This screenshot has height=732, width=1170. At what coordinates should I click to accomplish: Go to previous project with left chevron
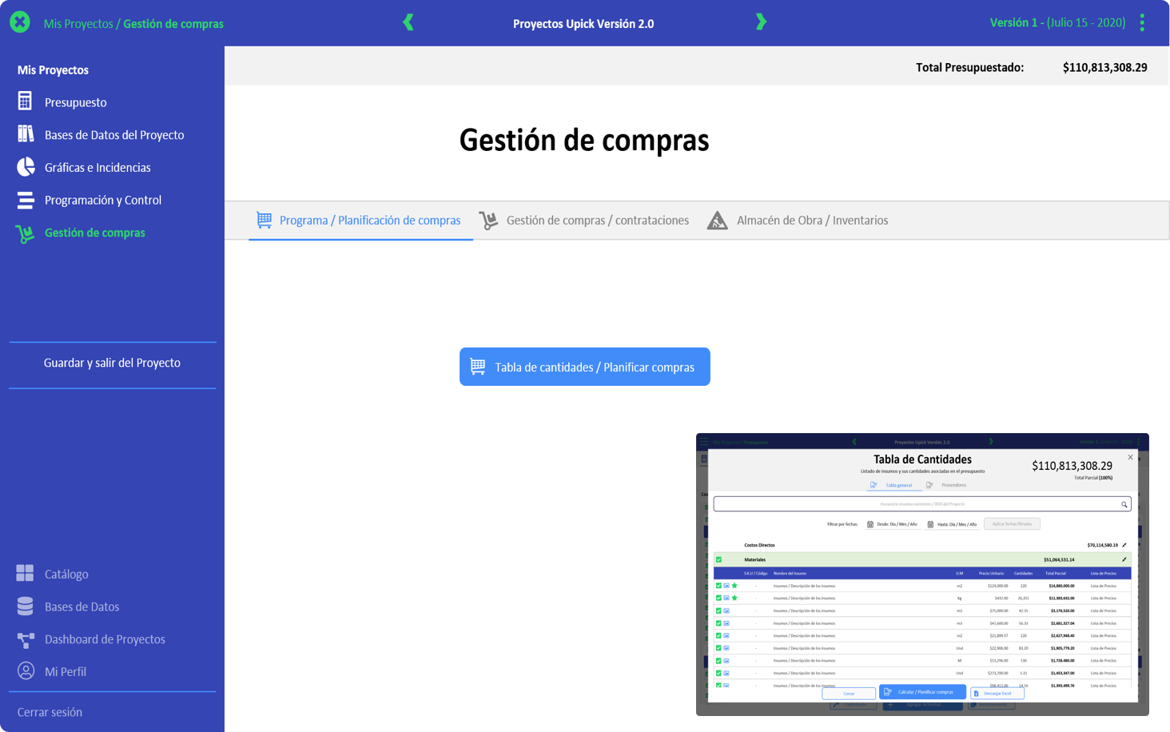tap(408, 22)
